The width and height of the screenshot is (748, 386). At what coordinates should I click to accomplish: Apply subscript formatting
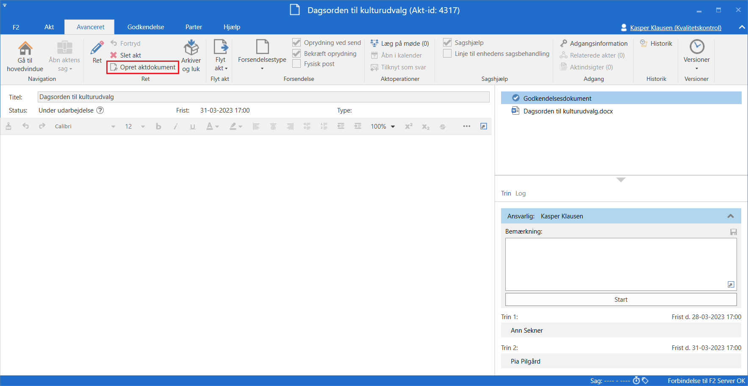tap(426, 126)
